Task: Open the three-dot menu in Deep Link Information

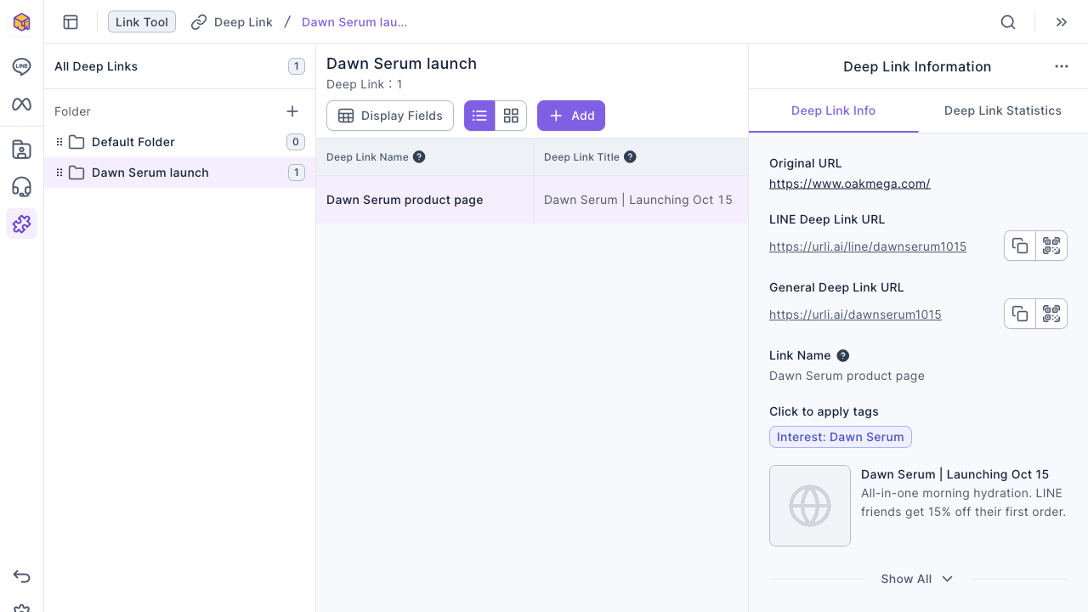Action: 1062,66
